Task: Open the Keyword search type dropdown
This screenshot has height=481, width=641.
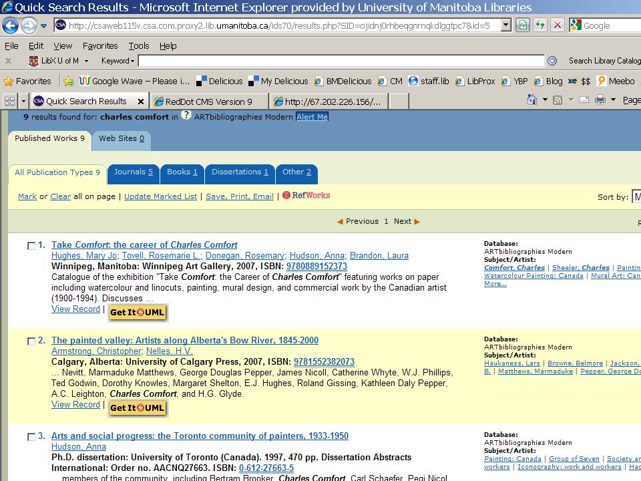Action: click(x=118, y=61)
